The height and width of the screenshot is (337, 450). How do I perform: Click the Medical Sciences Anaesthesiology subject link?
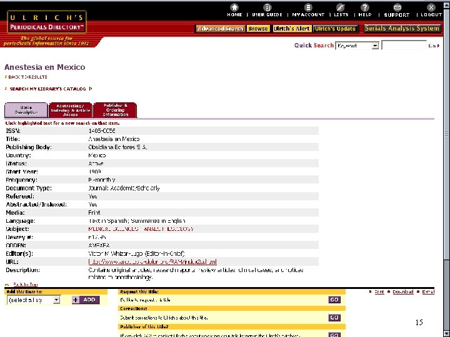coord(141,229)
